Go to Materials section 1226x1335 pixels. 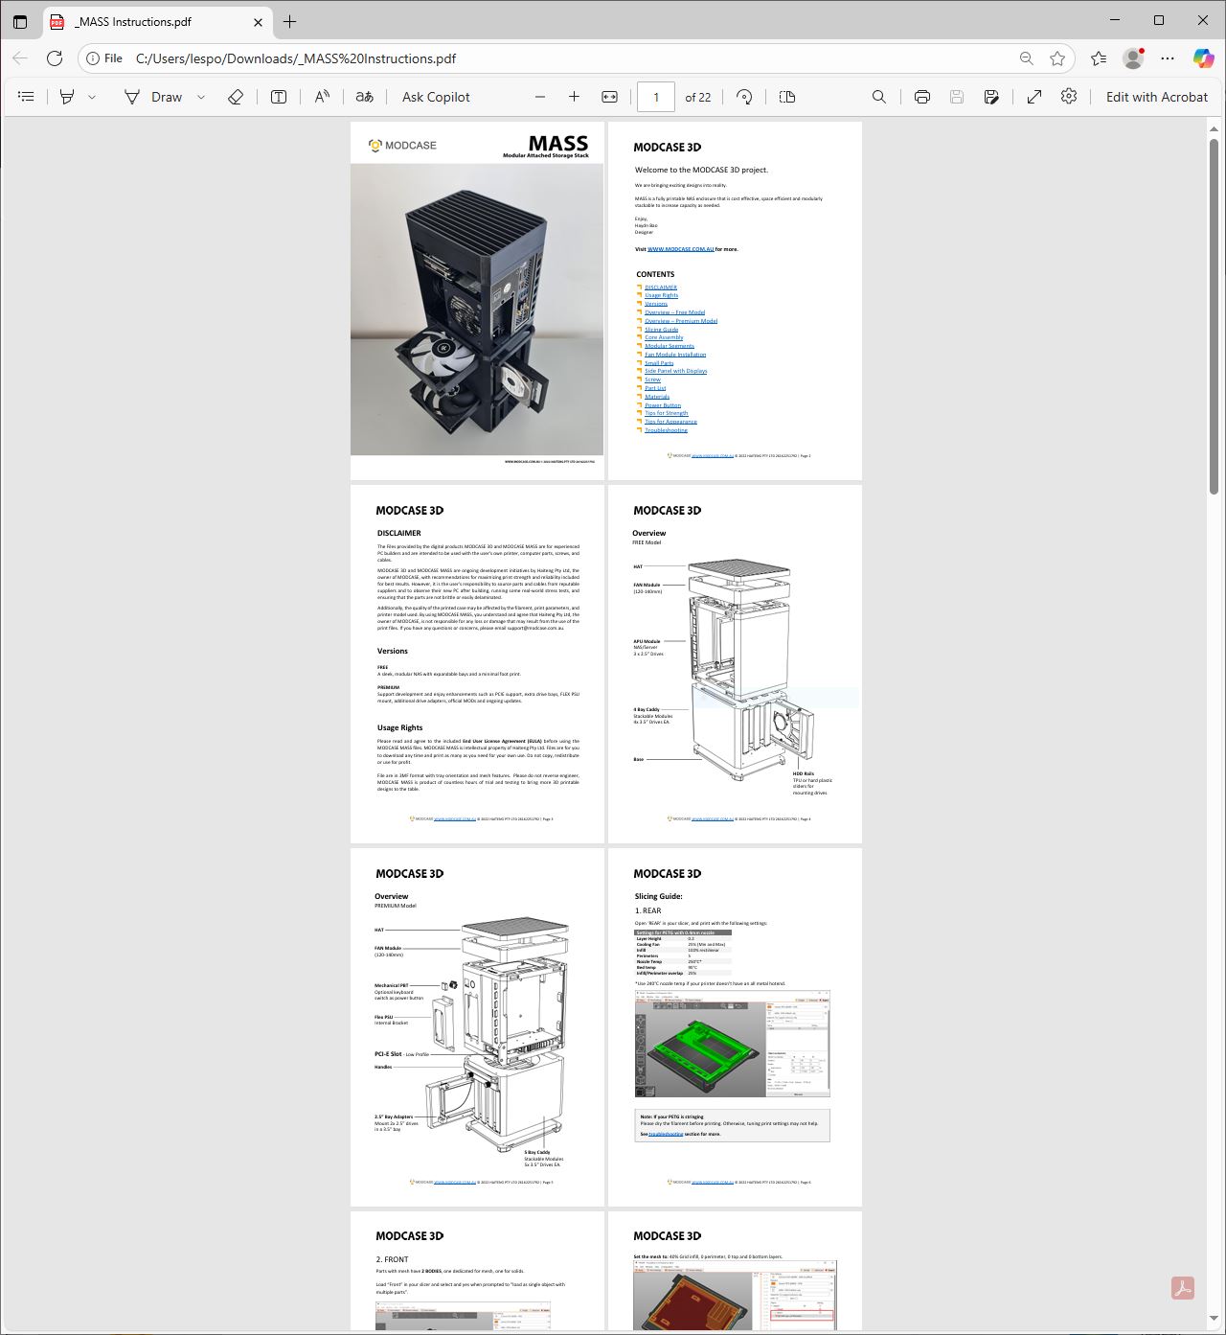[x=657, y=397]
